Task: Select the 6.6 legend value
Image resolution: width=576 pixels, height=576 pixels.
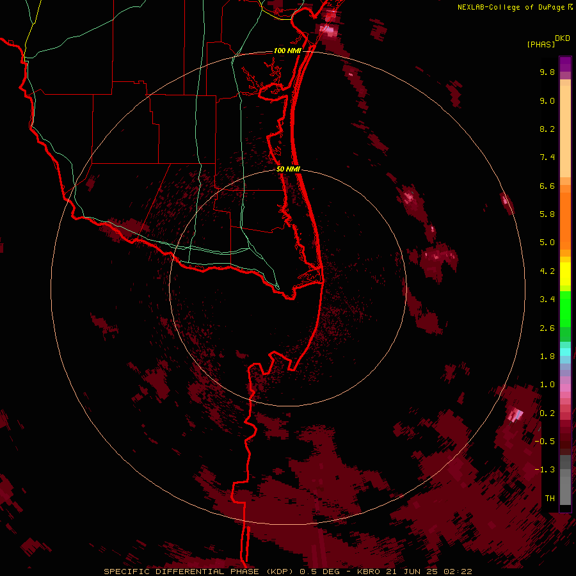Action: (x=547, y=186)
